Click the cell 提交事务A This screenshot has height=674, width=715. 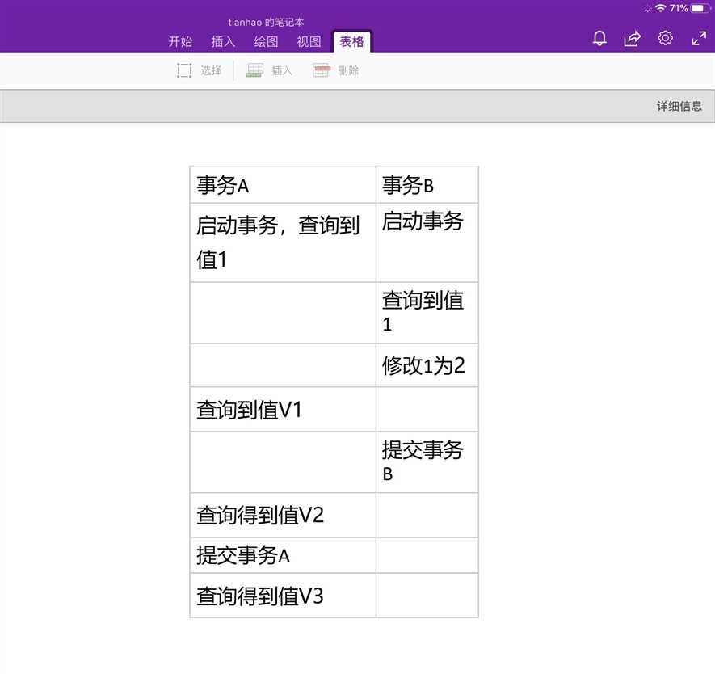pos(283,555)
